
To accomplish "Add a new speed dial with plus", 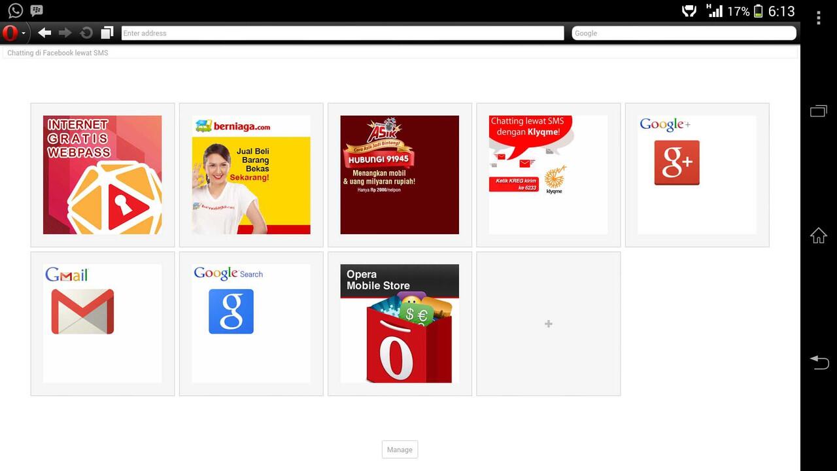I will point(548,323).
